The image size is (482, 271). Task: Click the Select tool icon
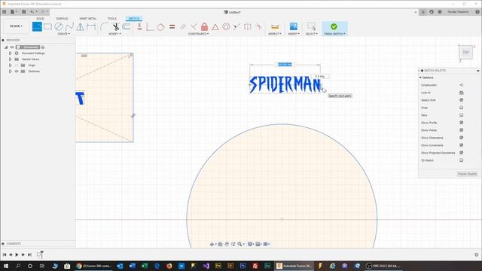tap(311, 26)
